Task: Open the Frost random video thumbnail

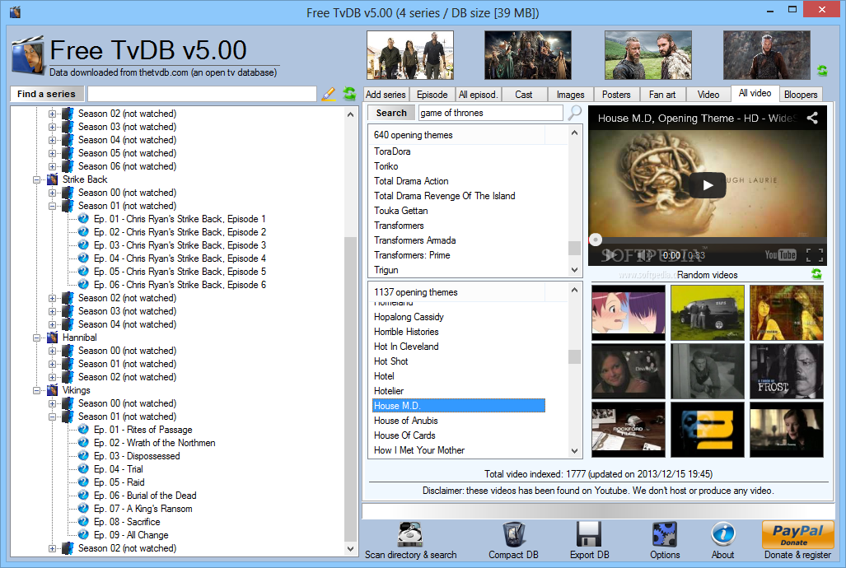Action: coord(787,371)
